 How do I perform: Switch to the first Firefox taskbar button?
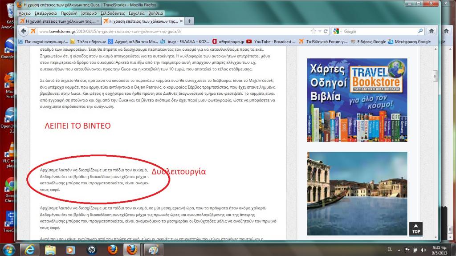113,250
